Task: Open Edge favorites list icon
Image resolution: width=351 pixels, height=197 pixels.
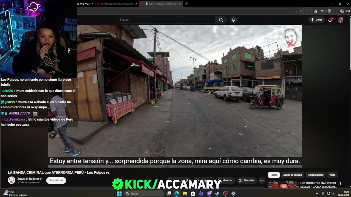Action: coord(322,11)
